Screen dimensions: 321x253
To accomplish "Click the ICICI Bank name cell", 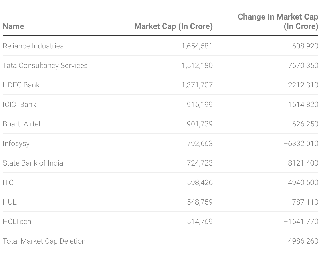I will 19,104.
